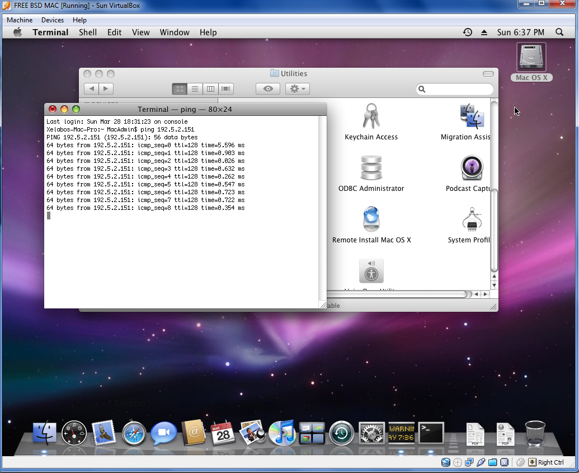
Task: Switch Finder to list view
Action: tap(195, 89)
